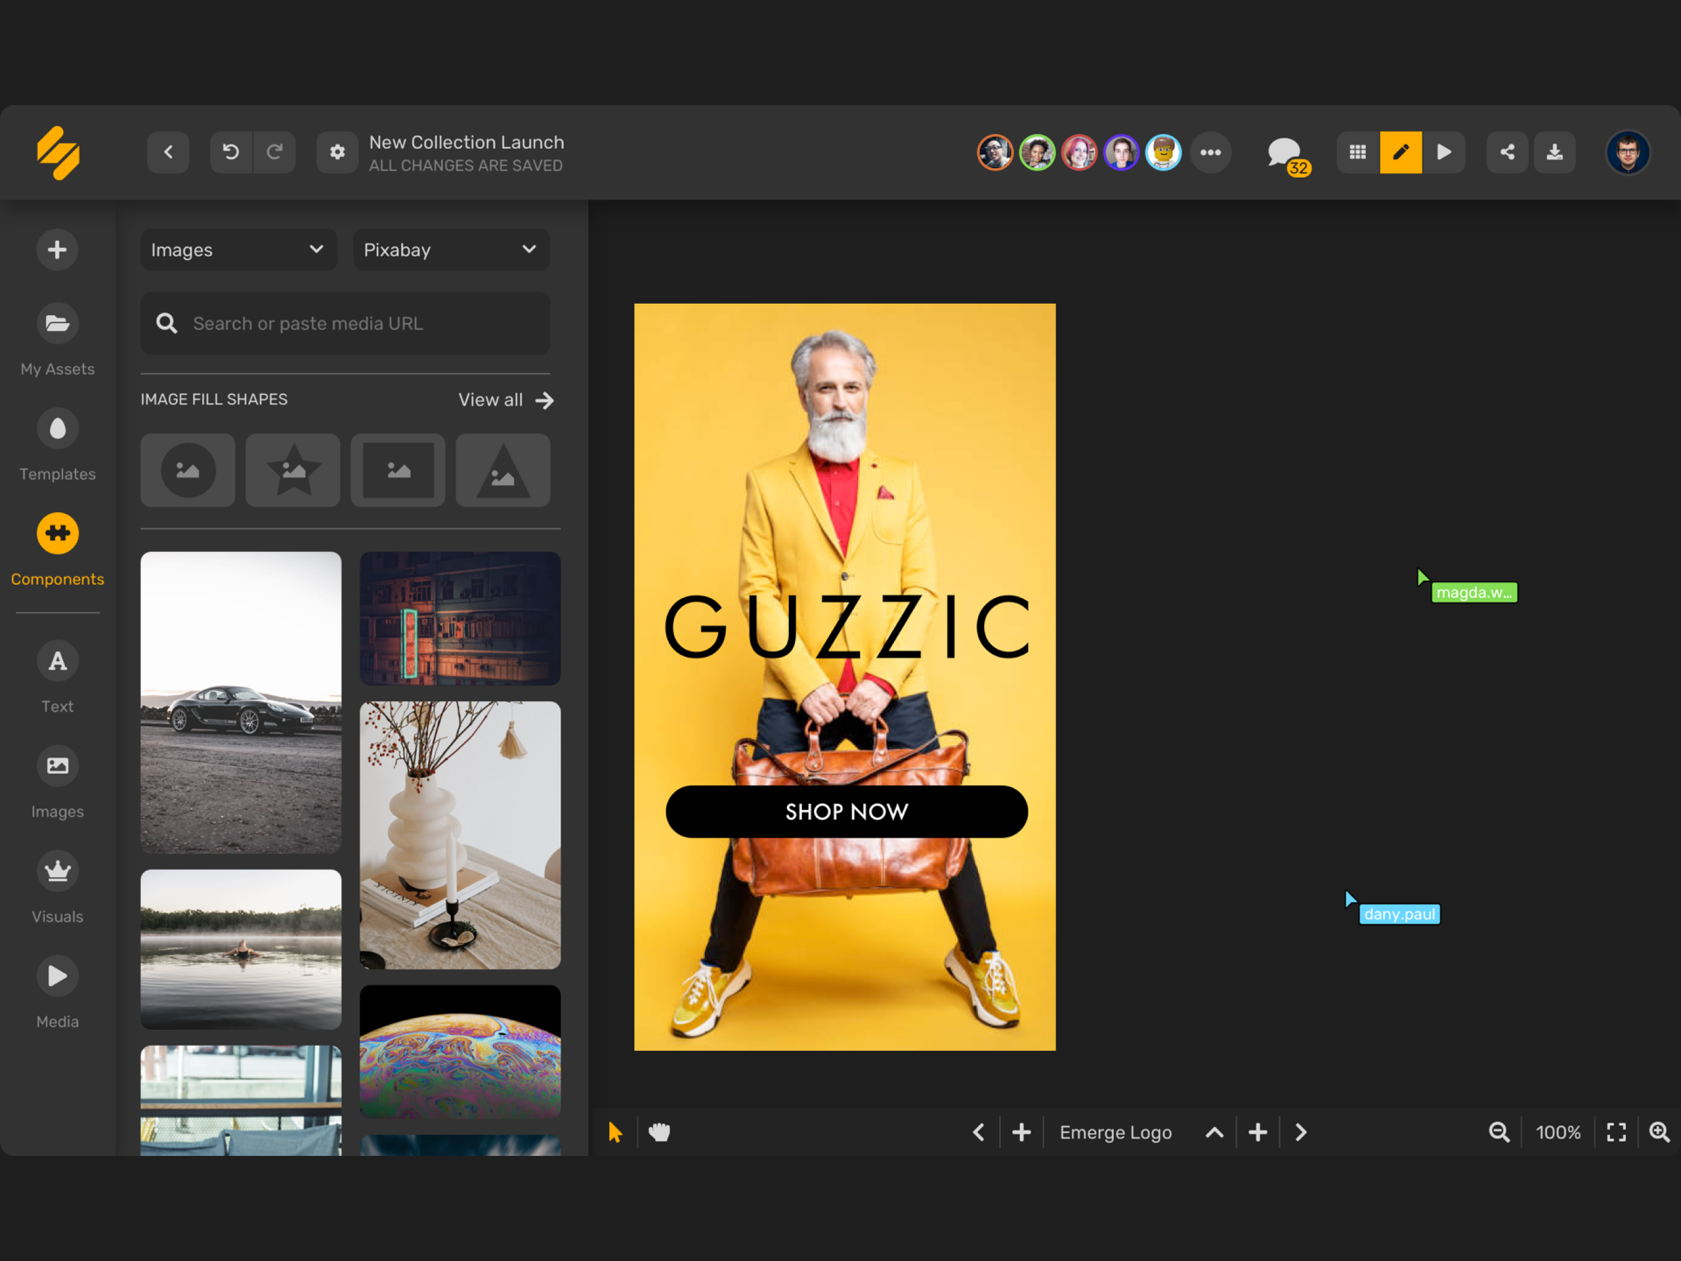Click the share icon in top toolbar
1681x1261 pixels.
tap(1507, 152)
